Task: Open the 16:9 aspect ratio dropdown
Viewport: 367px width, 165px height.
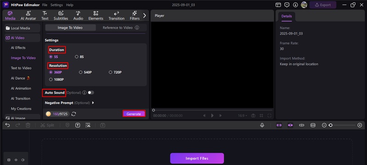Action: [x=243, y=116]
